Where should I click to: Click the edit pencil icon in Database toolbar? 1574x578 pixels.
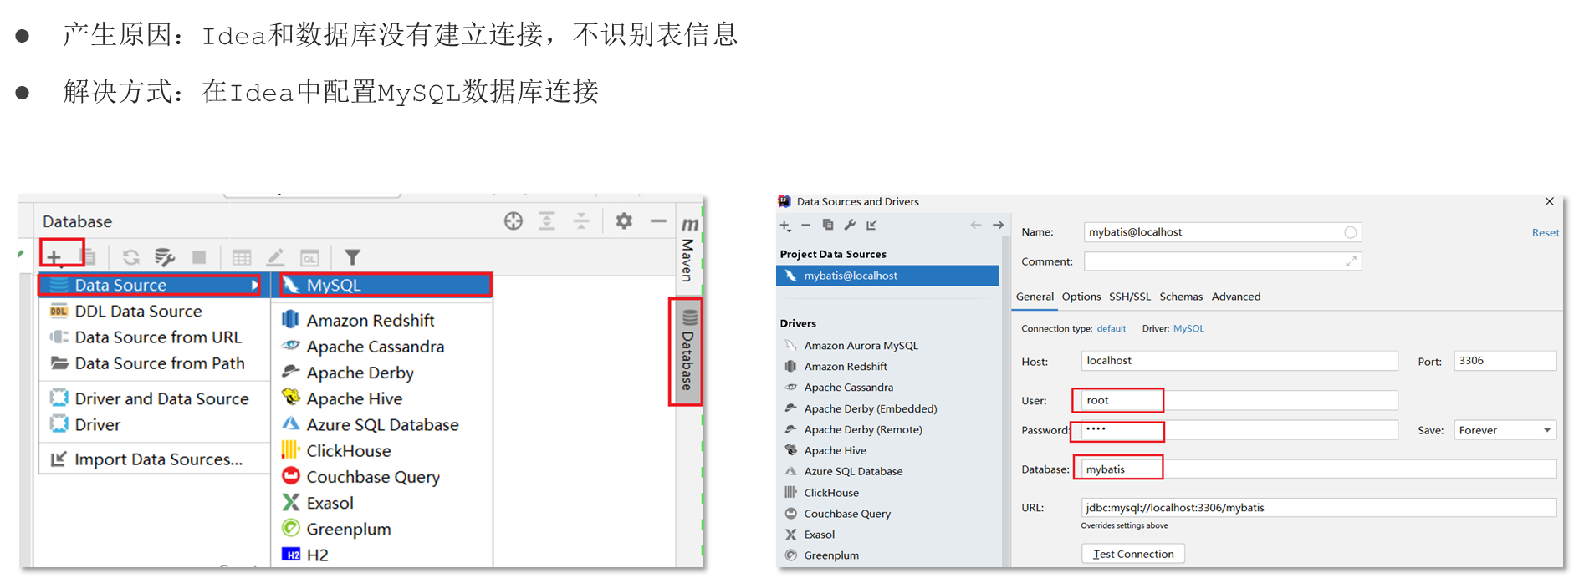coord(275,257)
